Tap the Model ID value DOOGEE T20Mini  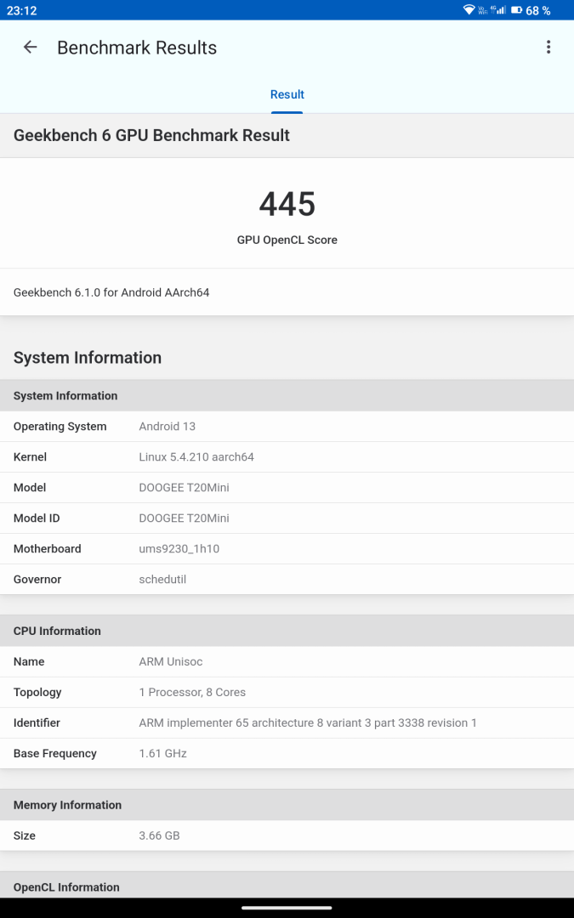tap(184, 518)
